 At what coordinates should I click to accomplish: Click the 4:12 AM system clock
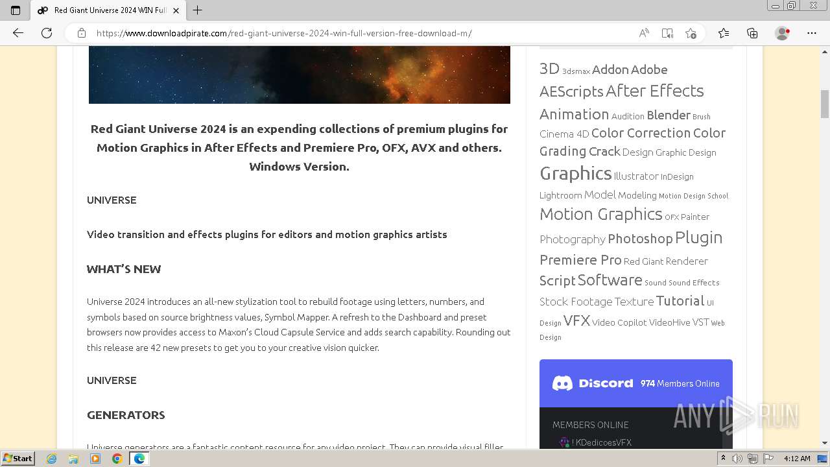pos(797,459)
